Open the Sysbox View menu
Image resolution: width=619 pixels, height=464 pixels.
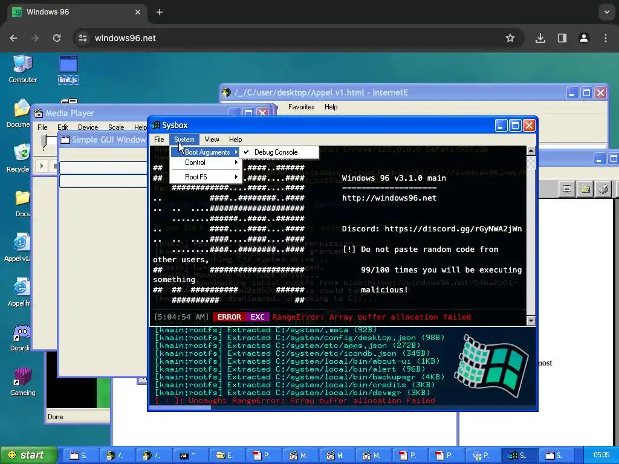[x=212, y=140]
